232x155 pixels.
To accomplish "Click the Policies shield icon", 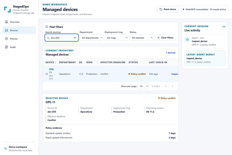I will [x=6, y=39].
